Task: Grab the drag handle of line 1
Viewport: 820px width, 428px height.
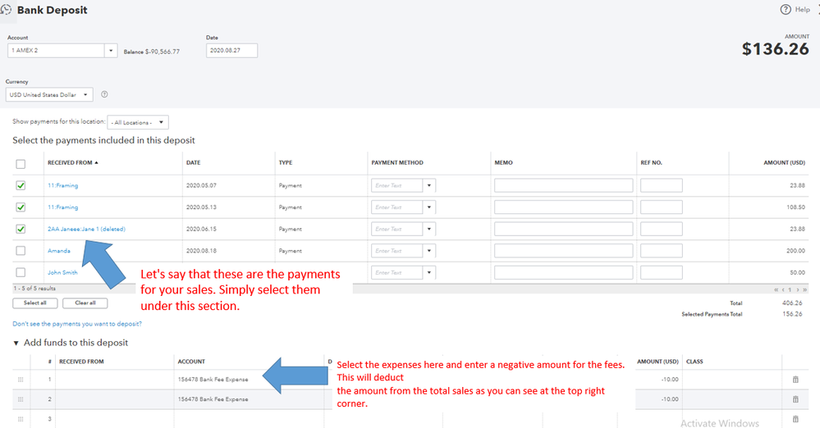Action: [x=21, y=380]
